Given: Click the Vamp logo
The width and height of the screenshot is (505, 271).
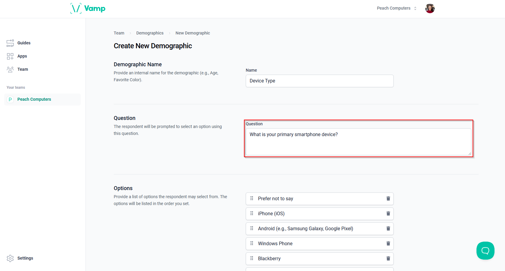Looking at the screenshot, I should click(88, 8).
